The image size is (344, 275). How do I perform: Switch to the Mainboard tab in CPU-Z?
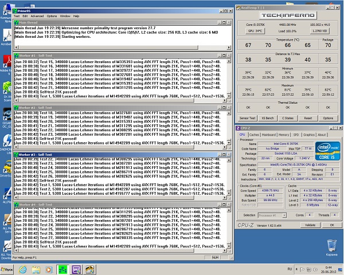coord(268,135)
